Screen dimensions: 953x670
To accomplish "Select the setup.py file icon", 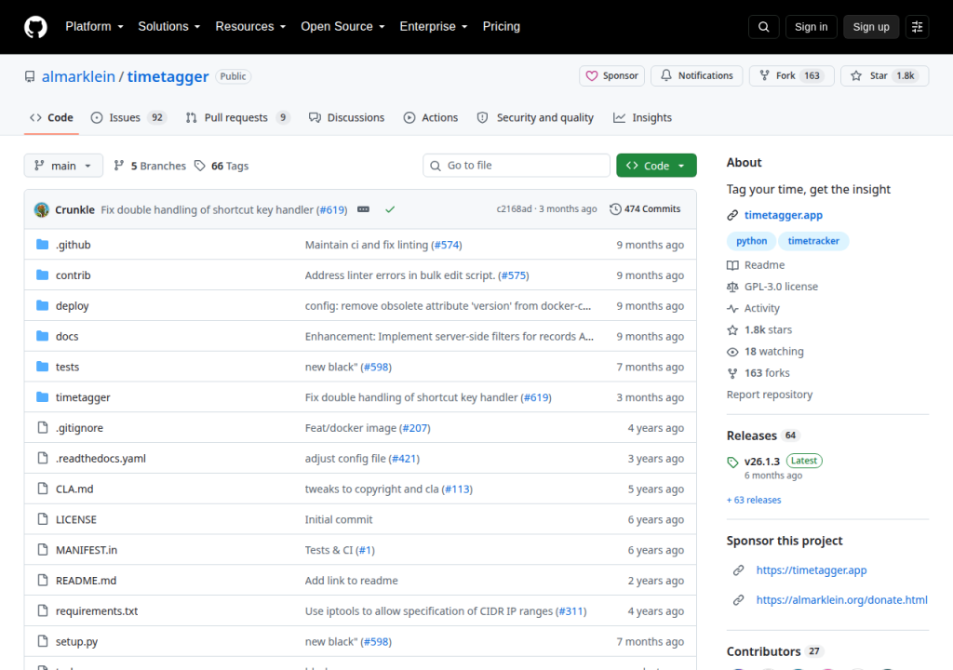I will 42,641.
